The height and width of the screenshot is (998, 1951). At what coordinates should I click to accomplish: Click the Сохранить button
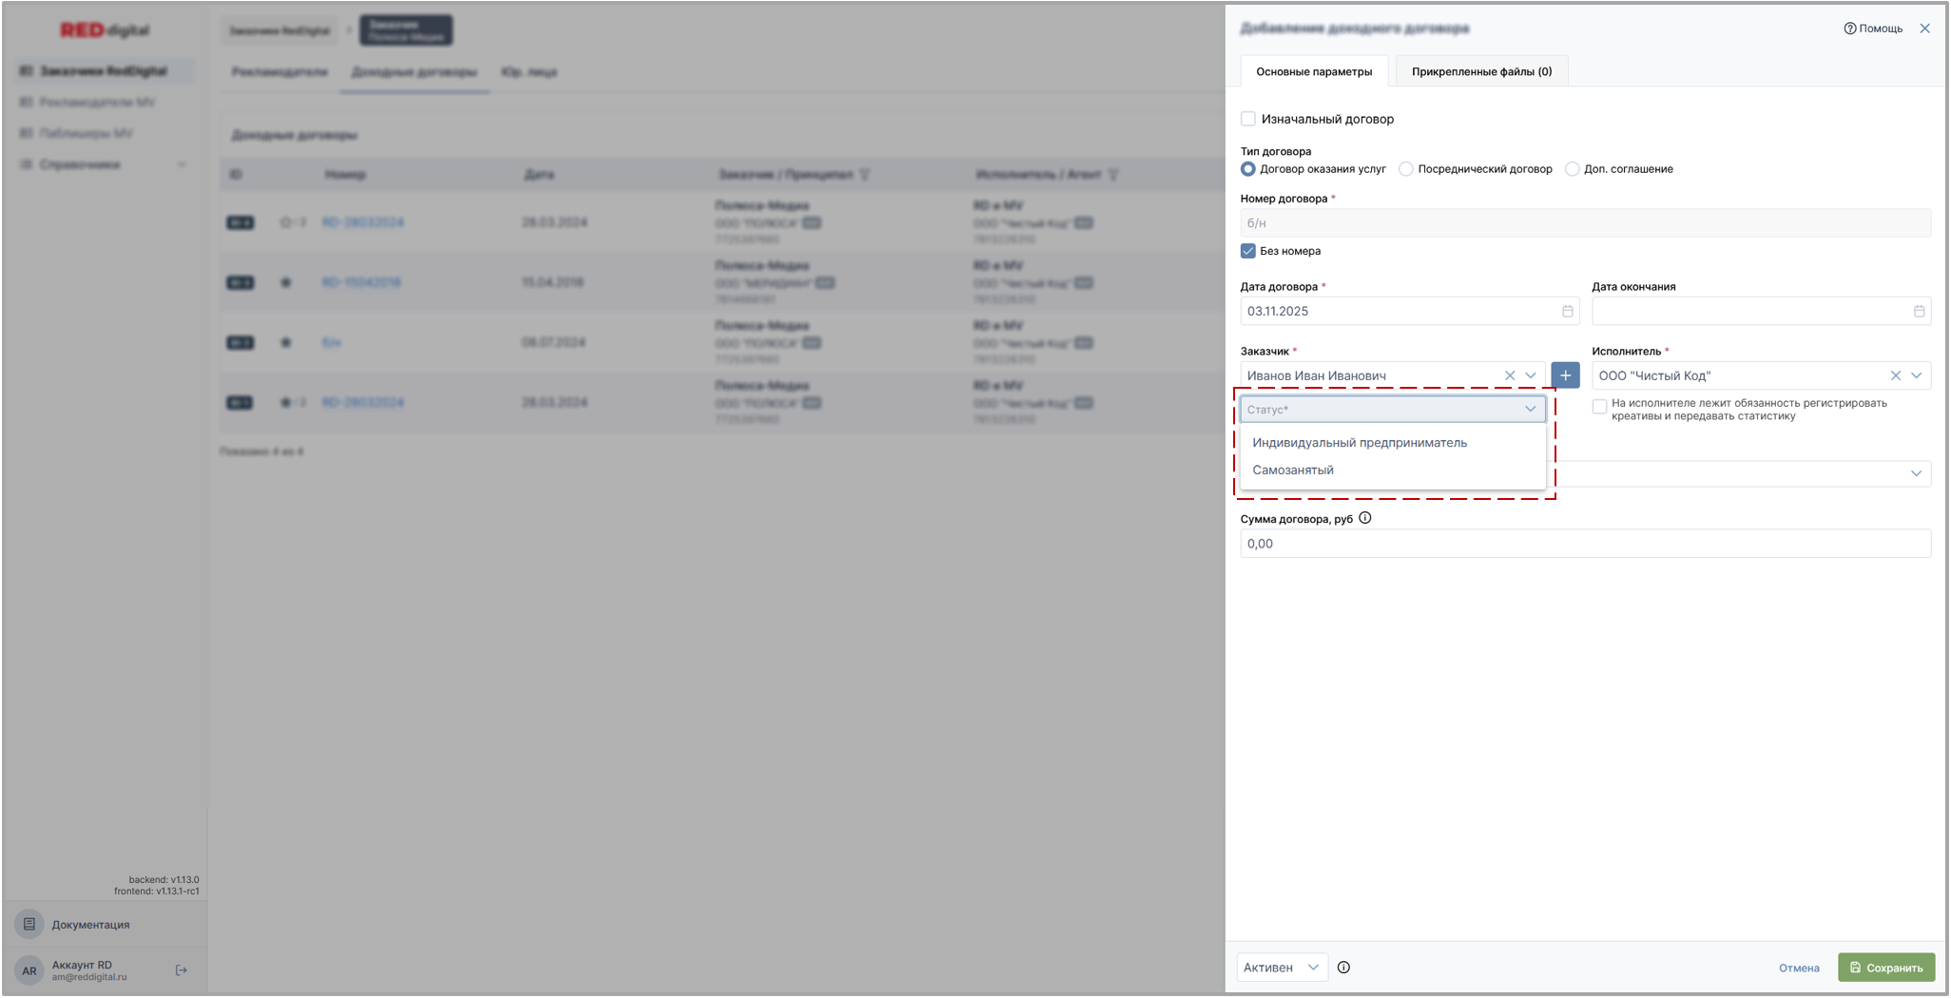pos(1885,968)
